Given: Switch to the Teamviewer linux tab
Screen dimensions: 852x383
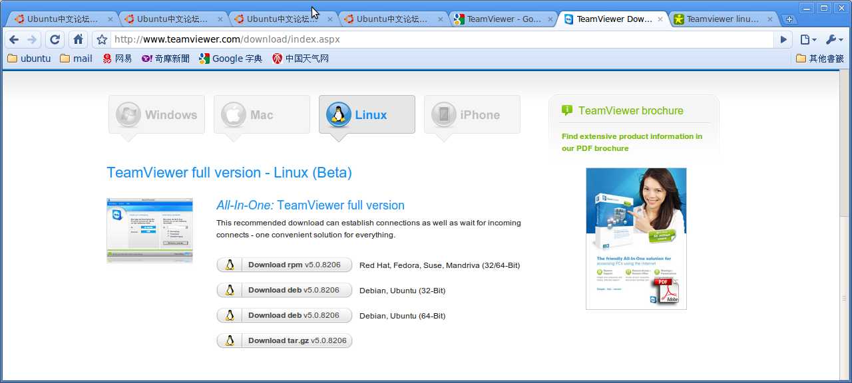Looking at the screenshot, I should pos(722,19).
